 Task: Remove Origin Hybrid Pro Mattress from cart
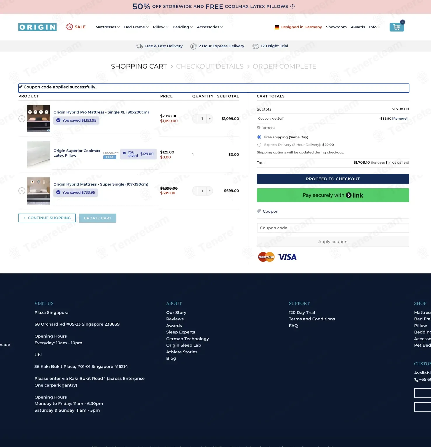tap(22, 119)
